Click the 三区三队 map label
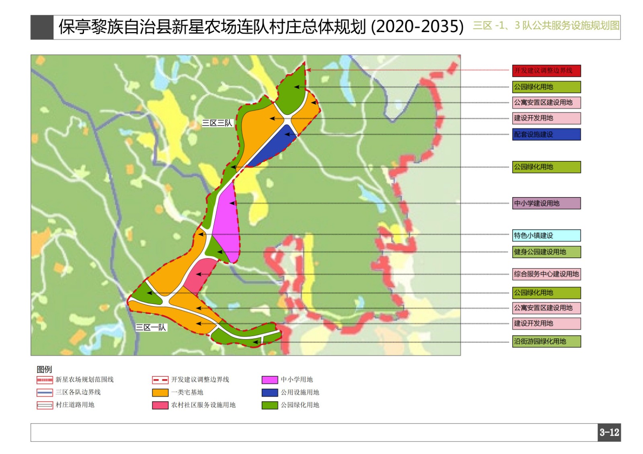The width and height of the screenshot is (643, 454). coord(217,123)
